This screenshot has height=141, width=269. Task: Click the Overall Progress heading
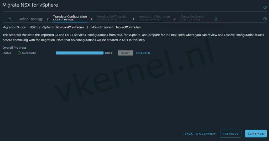(x=14, y=48)
